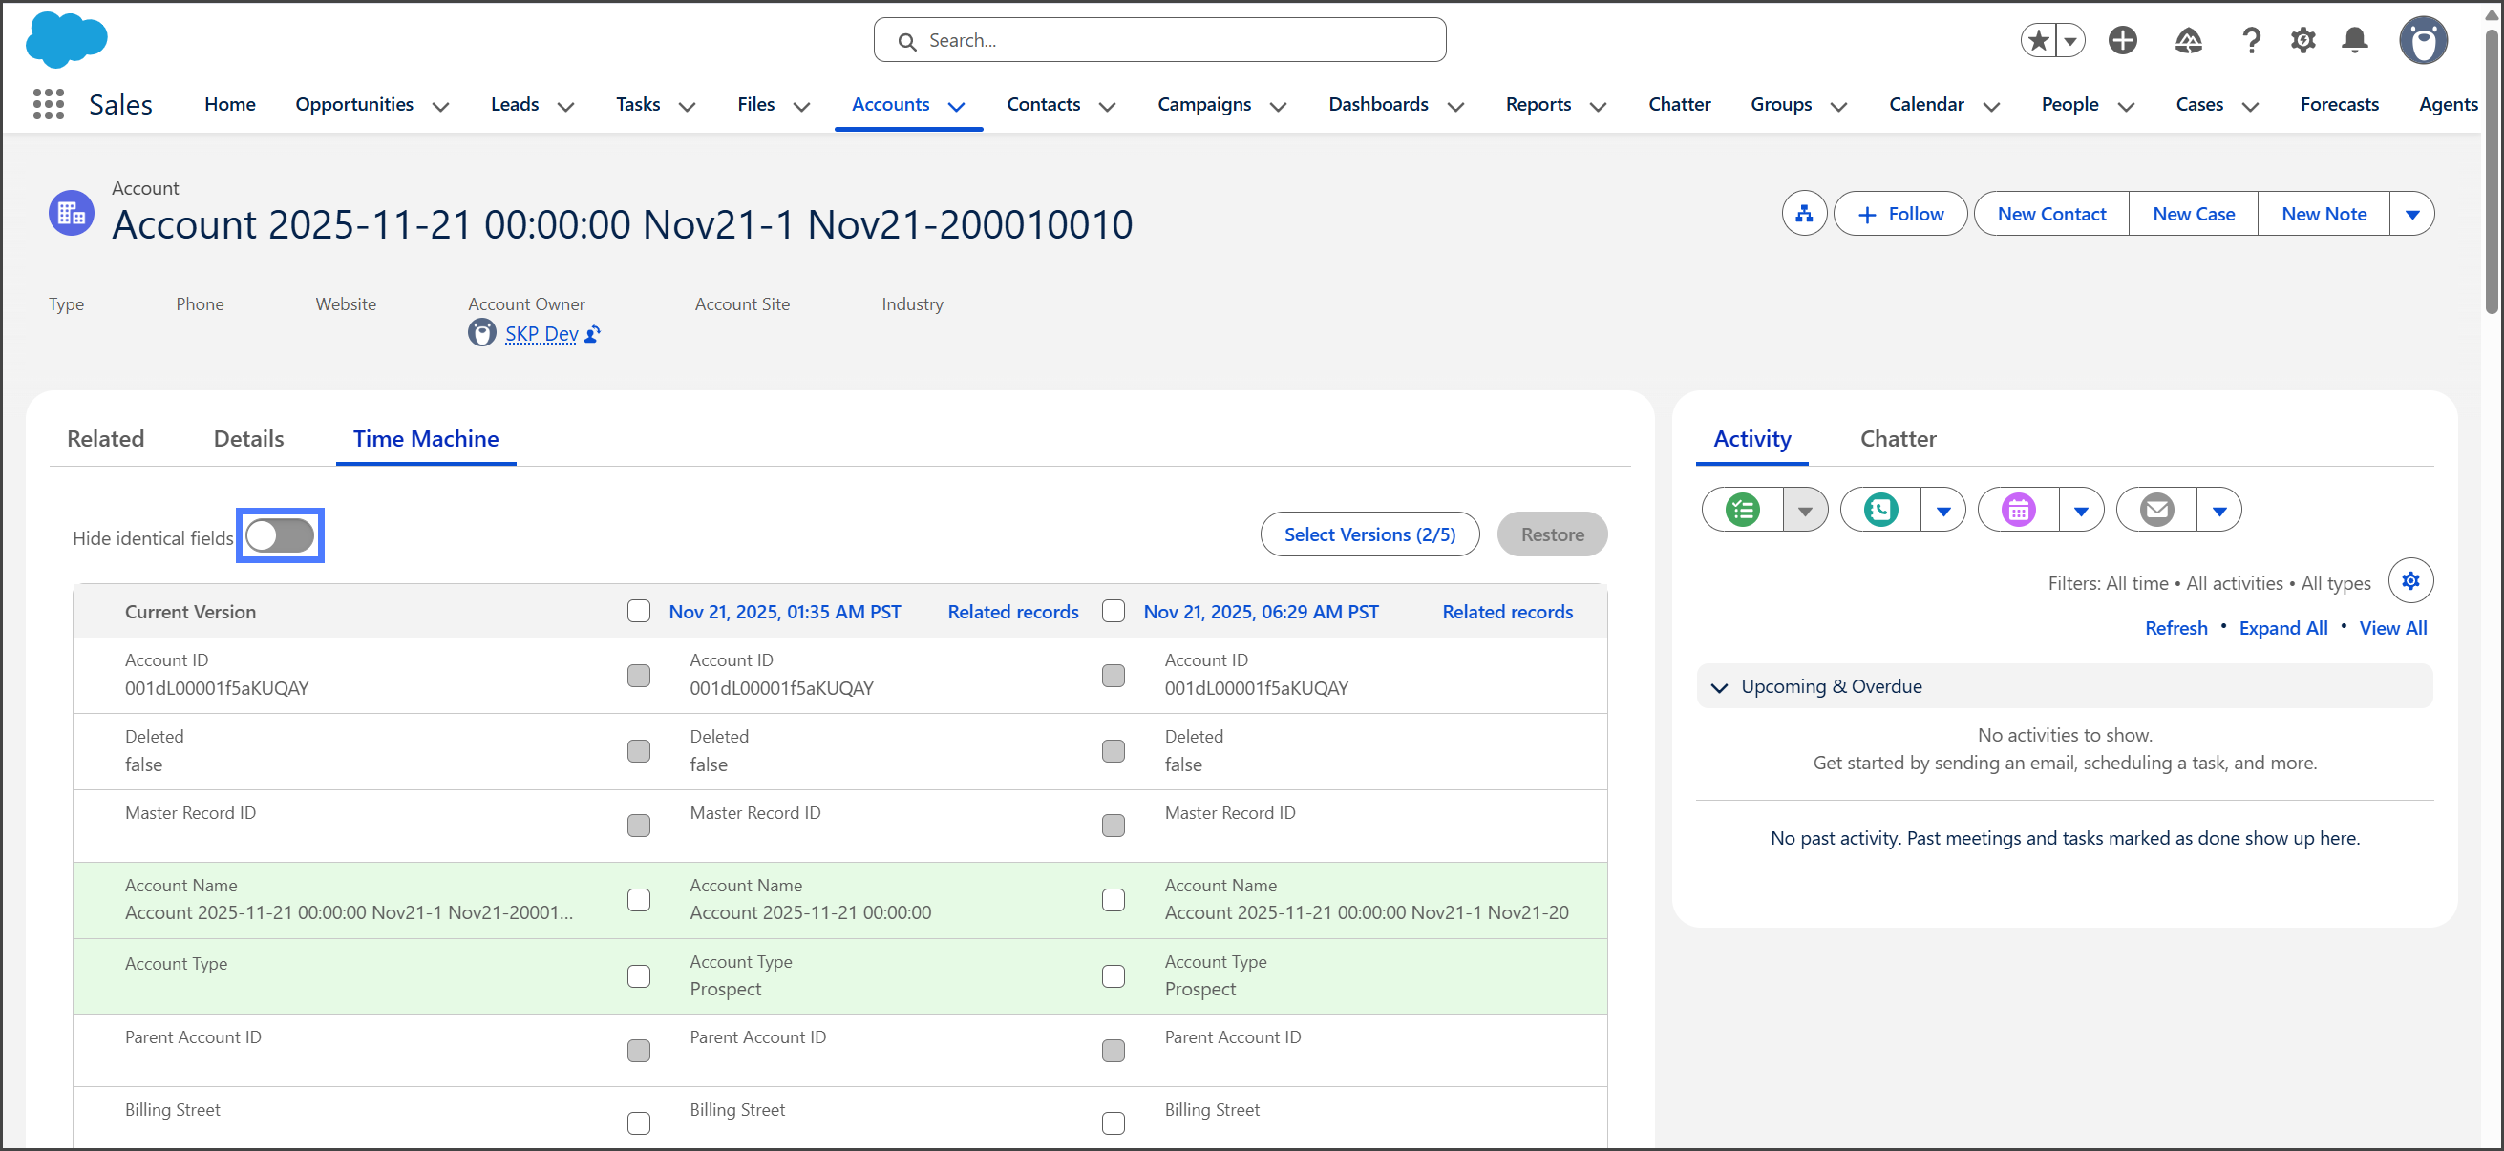Open the account hierarchy icon
The height and width of the screenshot is (1151, 2504).
click(1804, 214)
